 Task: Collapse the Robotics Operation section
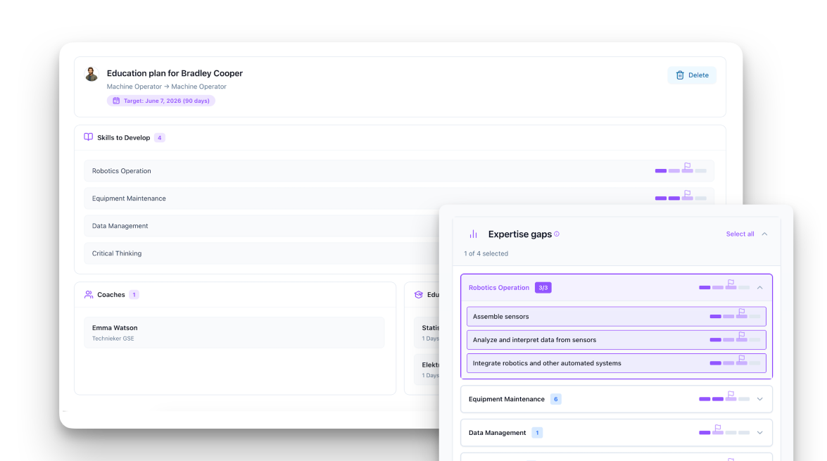[759, 287]
